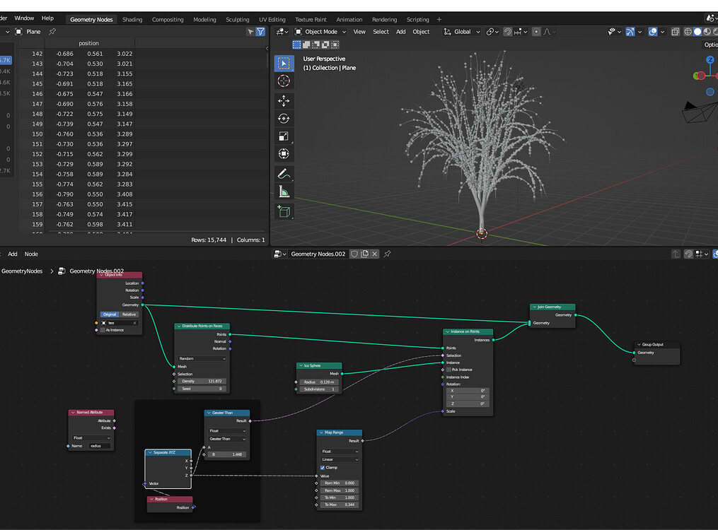
Task: Toggle the Clamp checkbox in Map Range
Action: click(323, 467)
